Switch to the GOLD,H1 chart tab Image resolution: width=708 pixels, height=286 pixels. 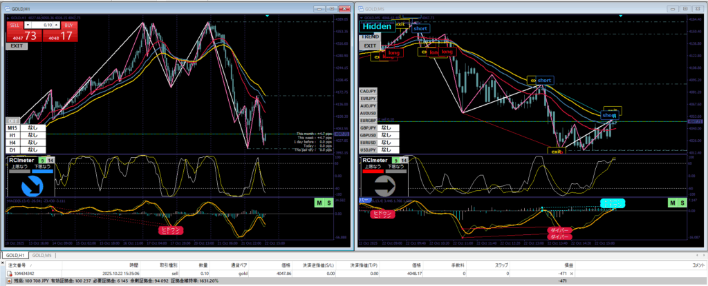pos(15,255)
